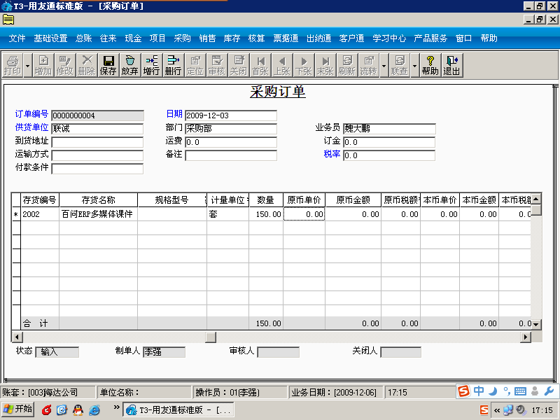Image resolution: width=560 pixels, height=420 pixels.
Task: Go to previous record with 上张
Action: [282, 65]
